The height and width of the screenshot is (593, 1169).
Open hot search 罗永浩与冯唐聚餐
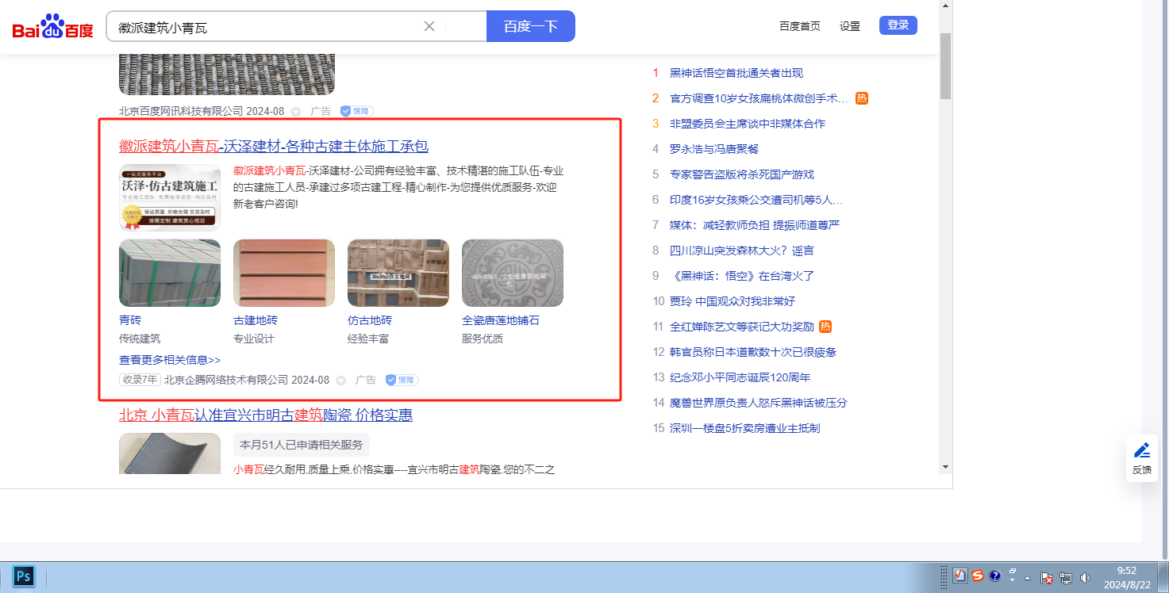714,149
